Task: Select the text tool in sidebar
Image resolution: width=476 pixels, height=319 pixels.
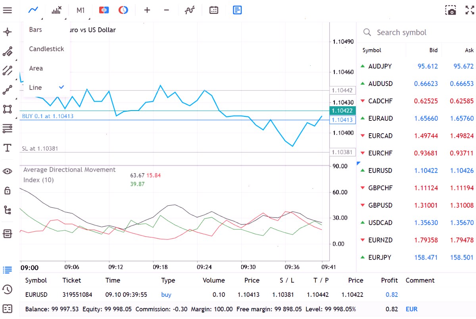Action: 7,148
